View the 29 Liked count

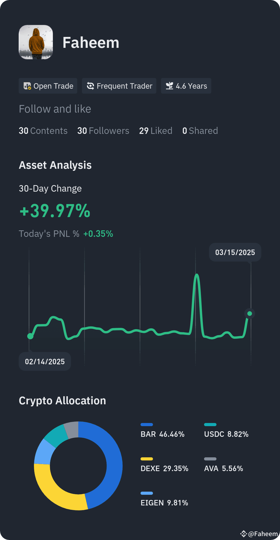click(x=156, y=131)
